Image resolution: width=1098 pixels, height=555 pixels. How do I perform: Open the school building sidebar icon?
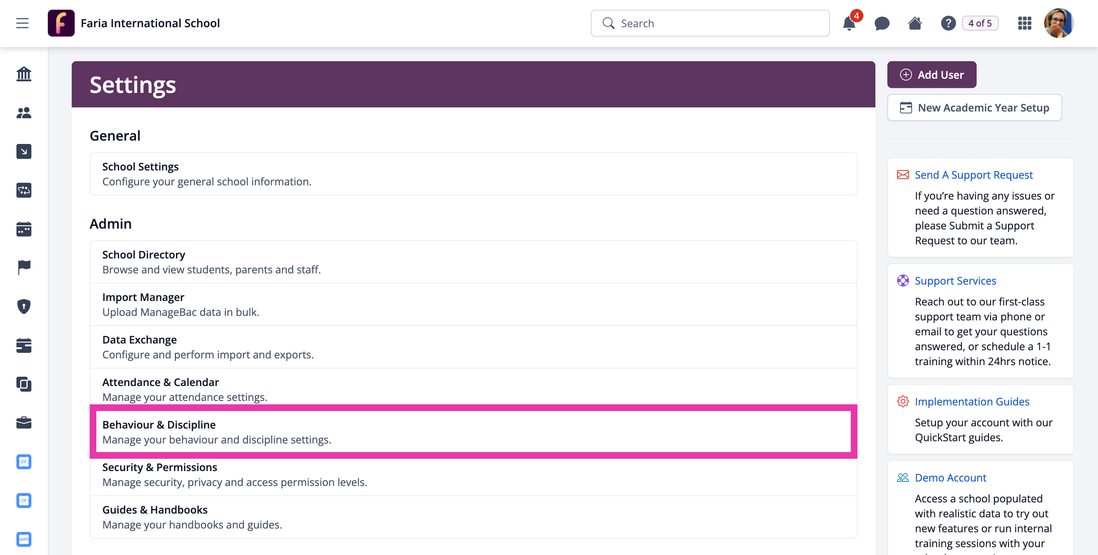[24, 73]
